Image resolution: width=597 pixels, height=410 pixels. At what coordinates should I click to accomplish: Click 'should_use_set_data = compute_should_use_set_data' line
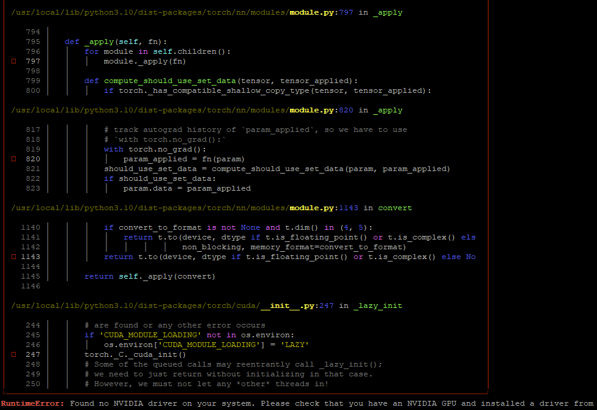point(277,169)
